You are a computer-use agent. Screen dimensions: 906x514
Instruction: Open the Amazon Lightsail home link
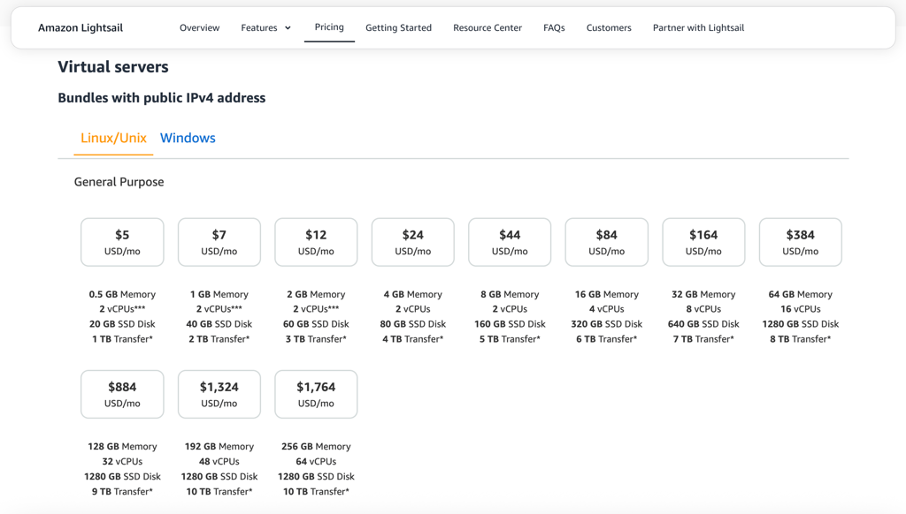point(81,27)
